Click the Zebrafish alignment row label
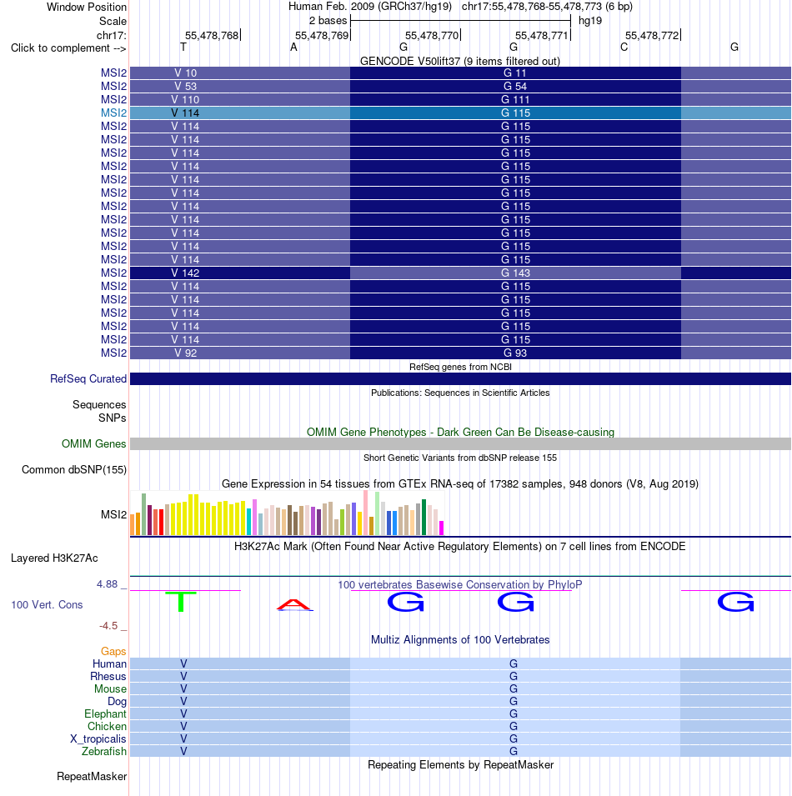The image size is (792, 796). 104,751
